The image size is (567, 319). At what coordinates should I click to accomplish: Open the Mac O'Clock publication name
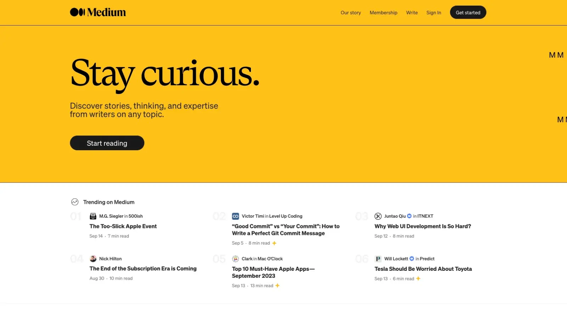[270, 259]
